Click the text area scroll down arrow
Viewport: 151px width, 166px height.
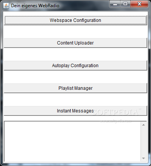pos(143,158)
